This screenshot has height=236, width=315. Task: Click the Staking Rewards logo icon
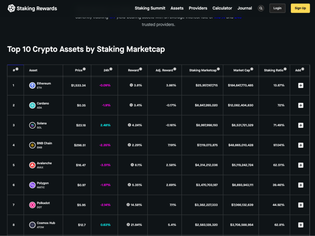coord(11,8)
